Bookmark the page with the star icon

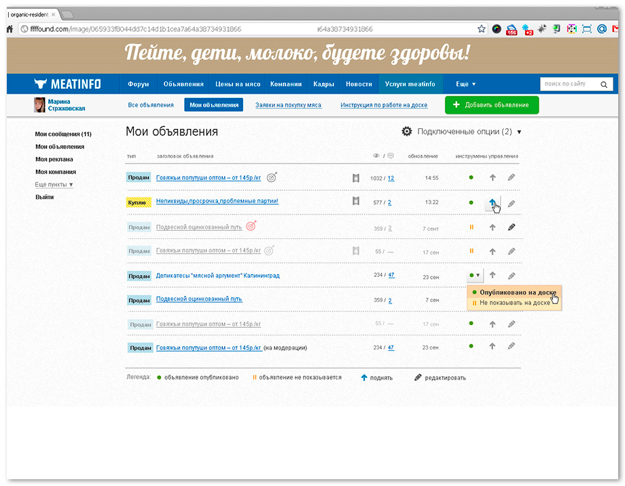coord(482,29)
